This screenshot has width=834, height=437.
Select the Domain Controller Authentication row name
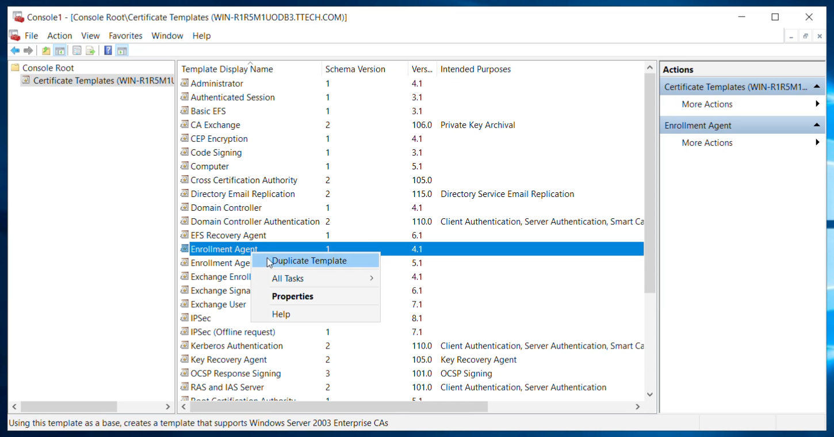[x=255, y=222]
